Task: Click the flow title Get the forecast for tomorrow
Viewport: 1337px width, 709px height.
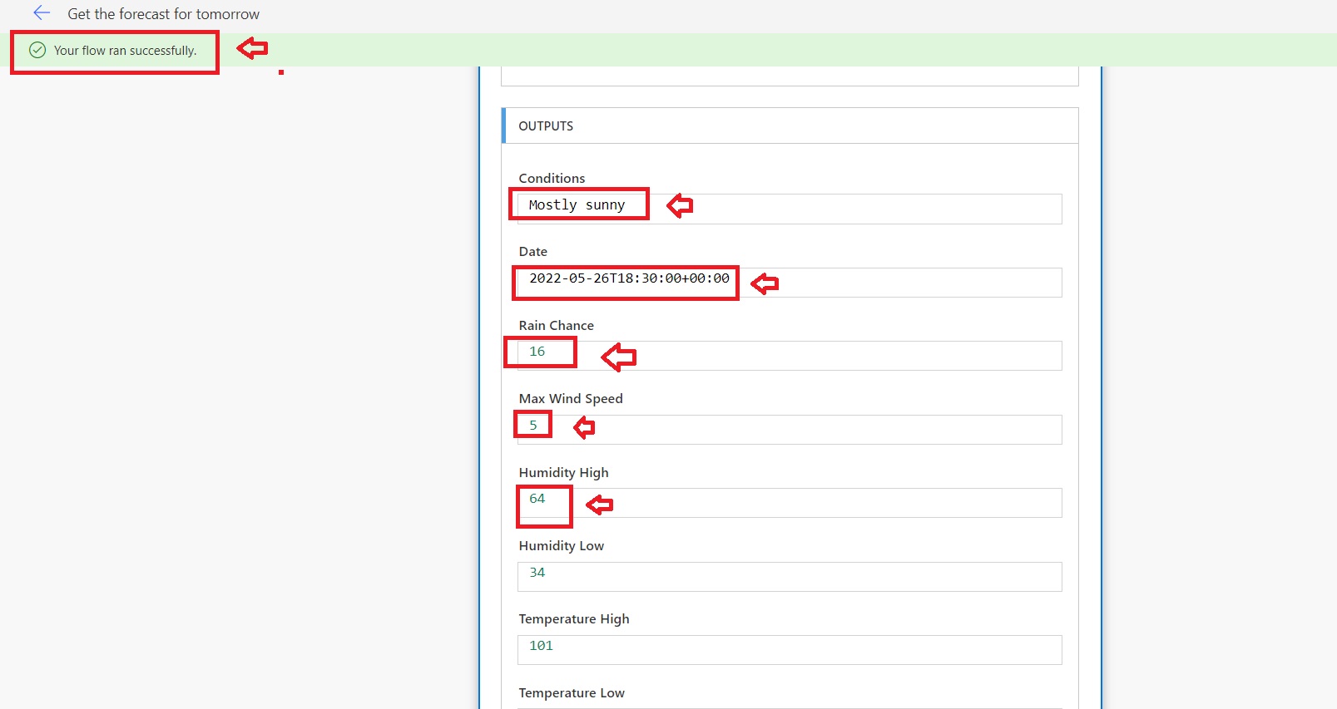Action: [x=163, y=14]
